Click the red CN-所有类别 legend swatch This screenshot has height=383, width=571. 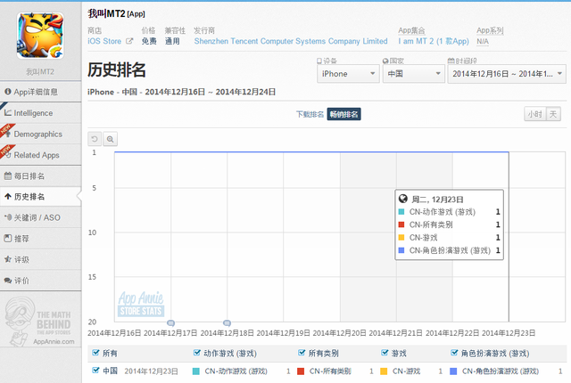(301, 371)
